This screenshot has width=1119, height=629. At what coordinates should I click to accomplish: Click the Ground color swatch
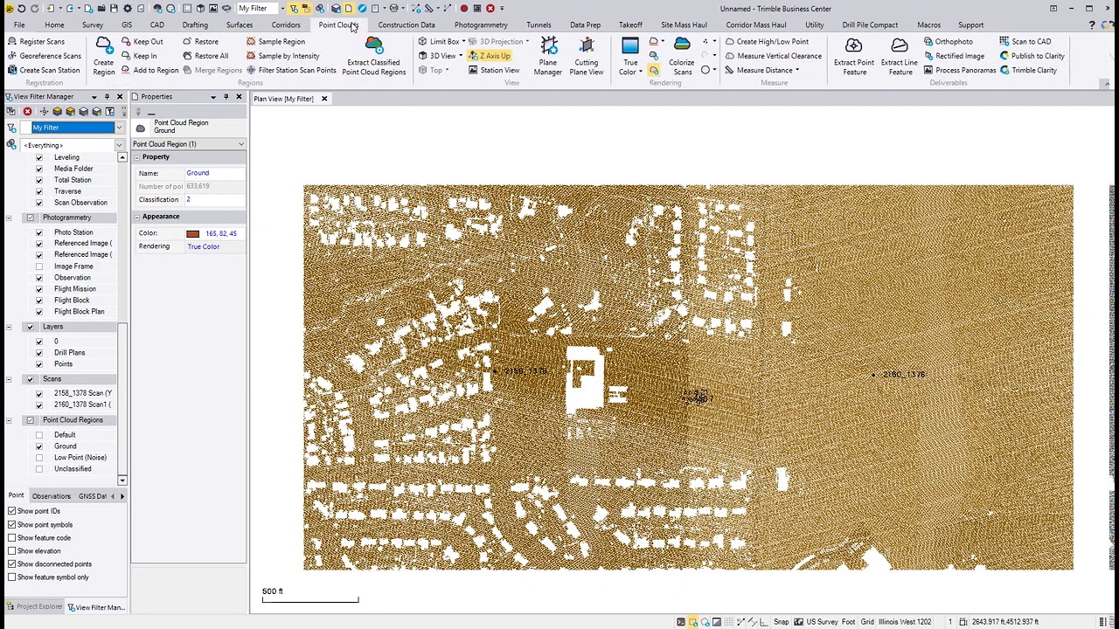pyautogui.click(x=192, y=234)
